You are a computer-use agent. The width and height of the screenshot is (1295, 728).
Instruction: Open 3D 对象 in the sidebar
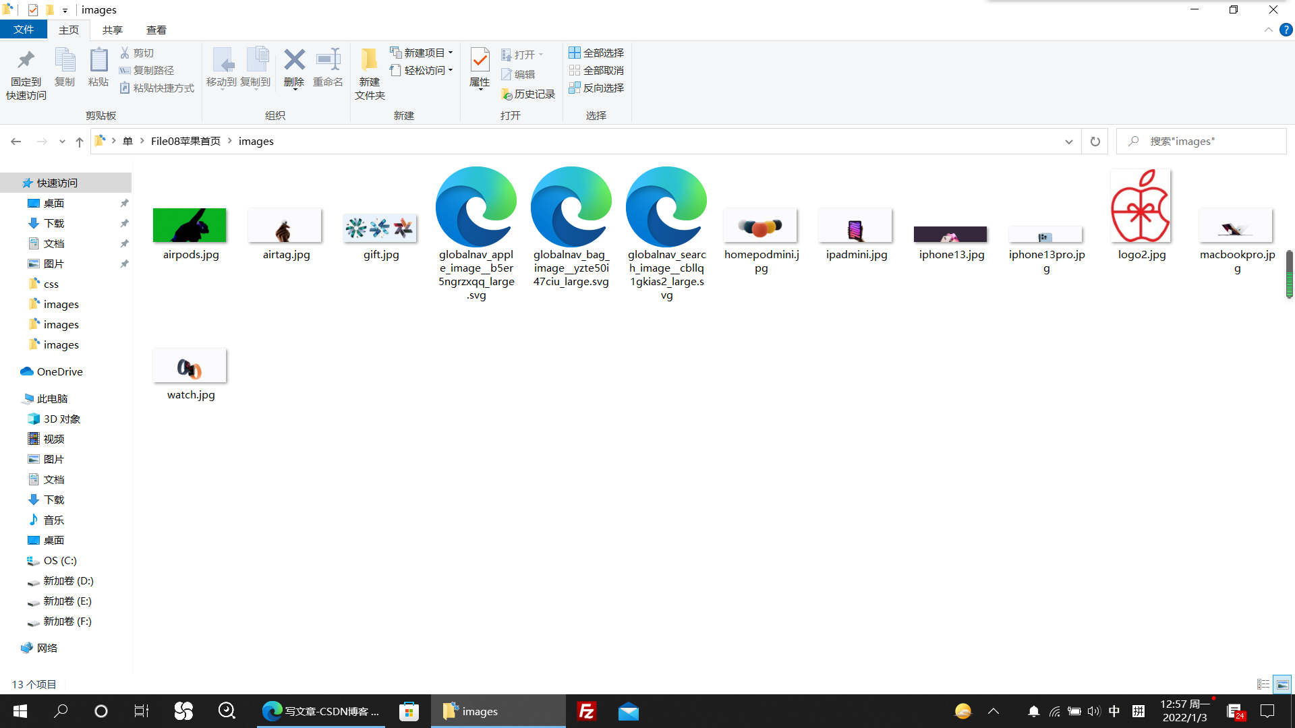61,419
